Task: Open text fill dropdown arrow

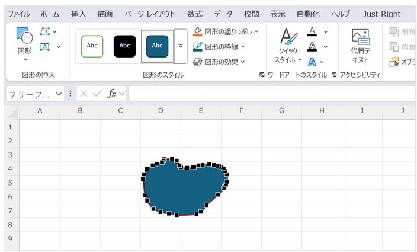Action: point(326,31)
